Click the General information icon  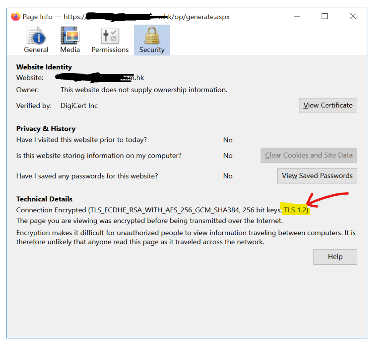36,36
